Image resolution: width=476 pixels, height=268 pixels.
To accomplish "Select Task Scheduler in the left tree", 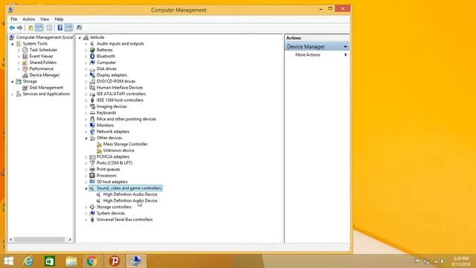I will coord(43,50).
